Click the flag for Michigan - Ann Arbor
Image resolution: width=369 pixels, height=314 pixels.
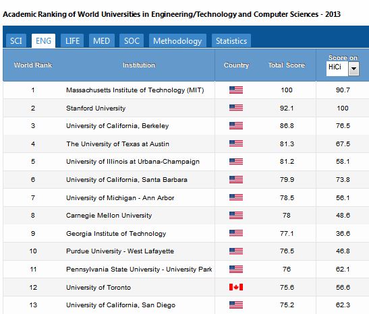click(x=236, y=197)
